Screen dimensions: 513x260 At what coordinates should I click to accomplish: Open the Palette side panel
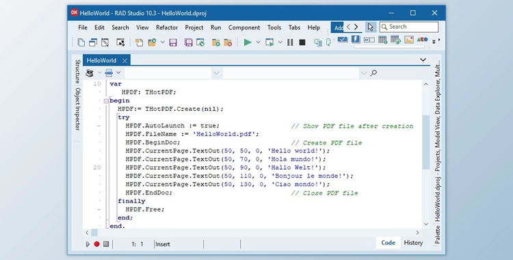point(438,235)
